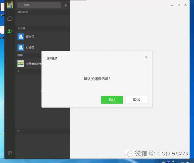Click the search box in WeChat
The image size is (194, 163).
[x=39, y=5]
